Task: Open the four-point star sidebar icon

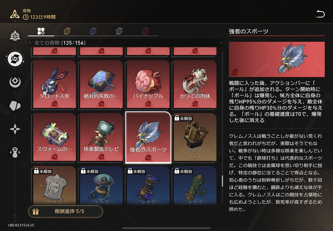Action: click(x=15, y=129)
